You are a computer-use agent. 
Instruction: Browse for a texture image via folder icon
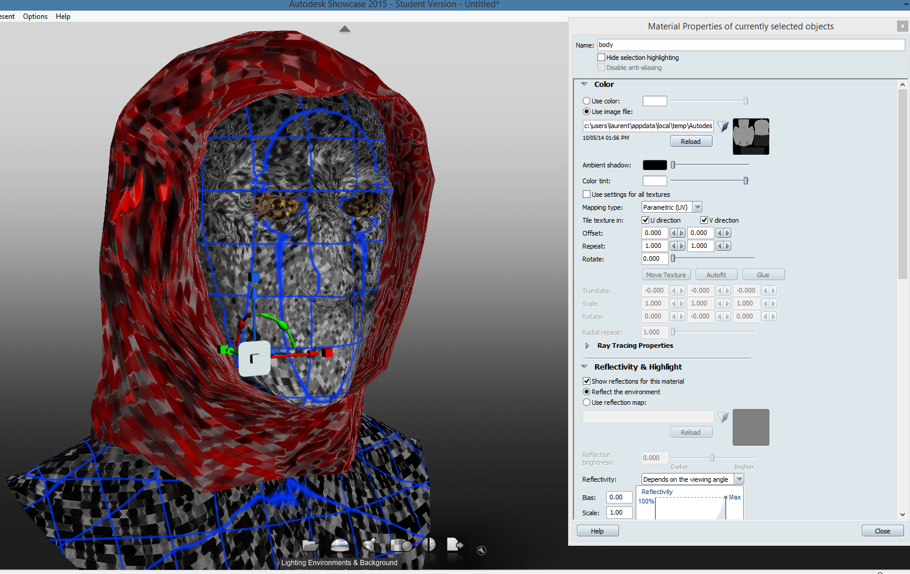[x=723, y=126]
